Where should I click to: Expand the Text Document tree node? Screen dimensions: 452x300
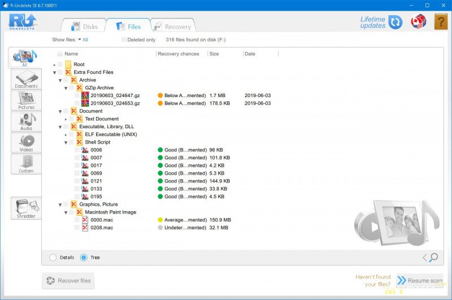66,119
